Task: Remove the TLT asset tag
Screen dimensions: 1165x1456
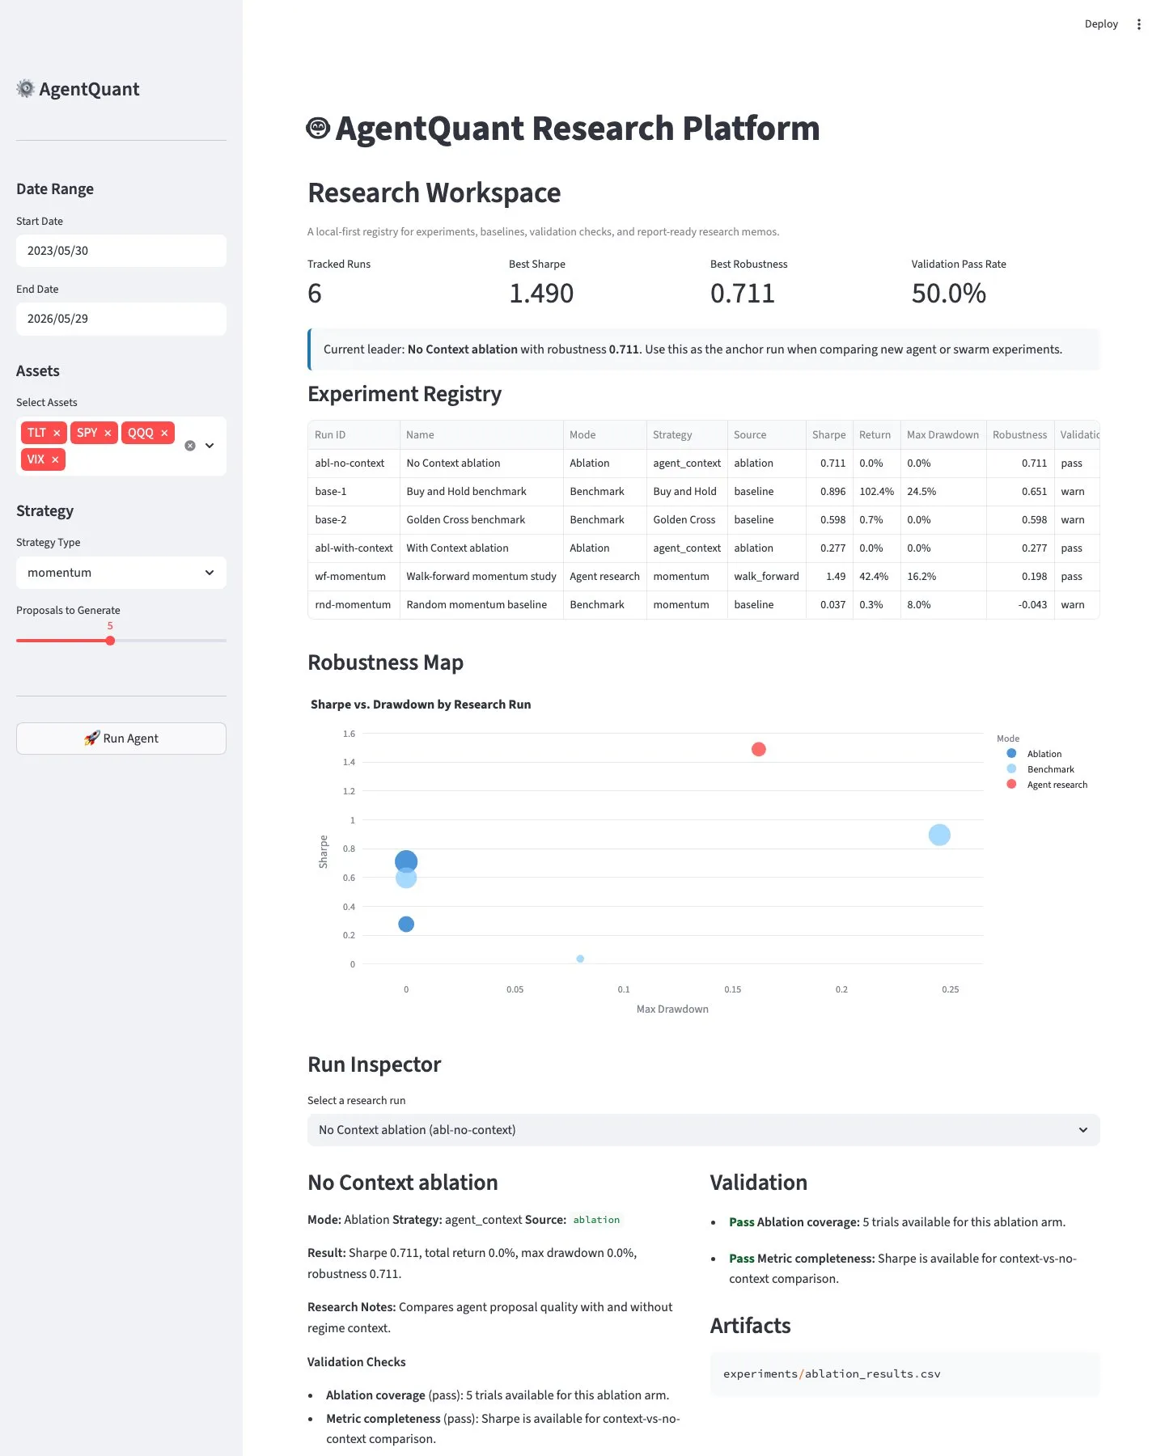Action: [x=57, y=434]
